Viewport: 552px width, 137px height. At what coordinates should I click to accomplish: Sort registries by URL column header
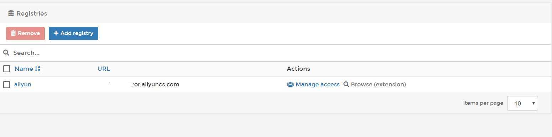104,69
